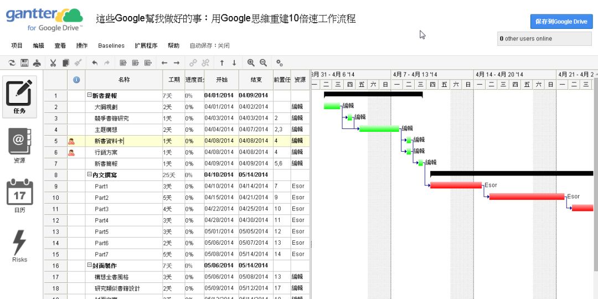Click the 自动保存 auto-save status text
The image size is (598, 299).
click(209, 45)
